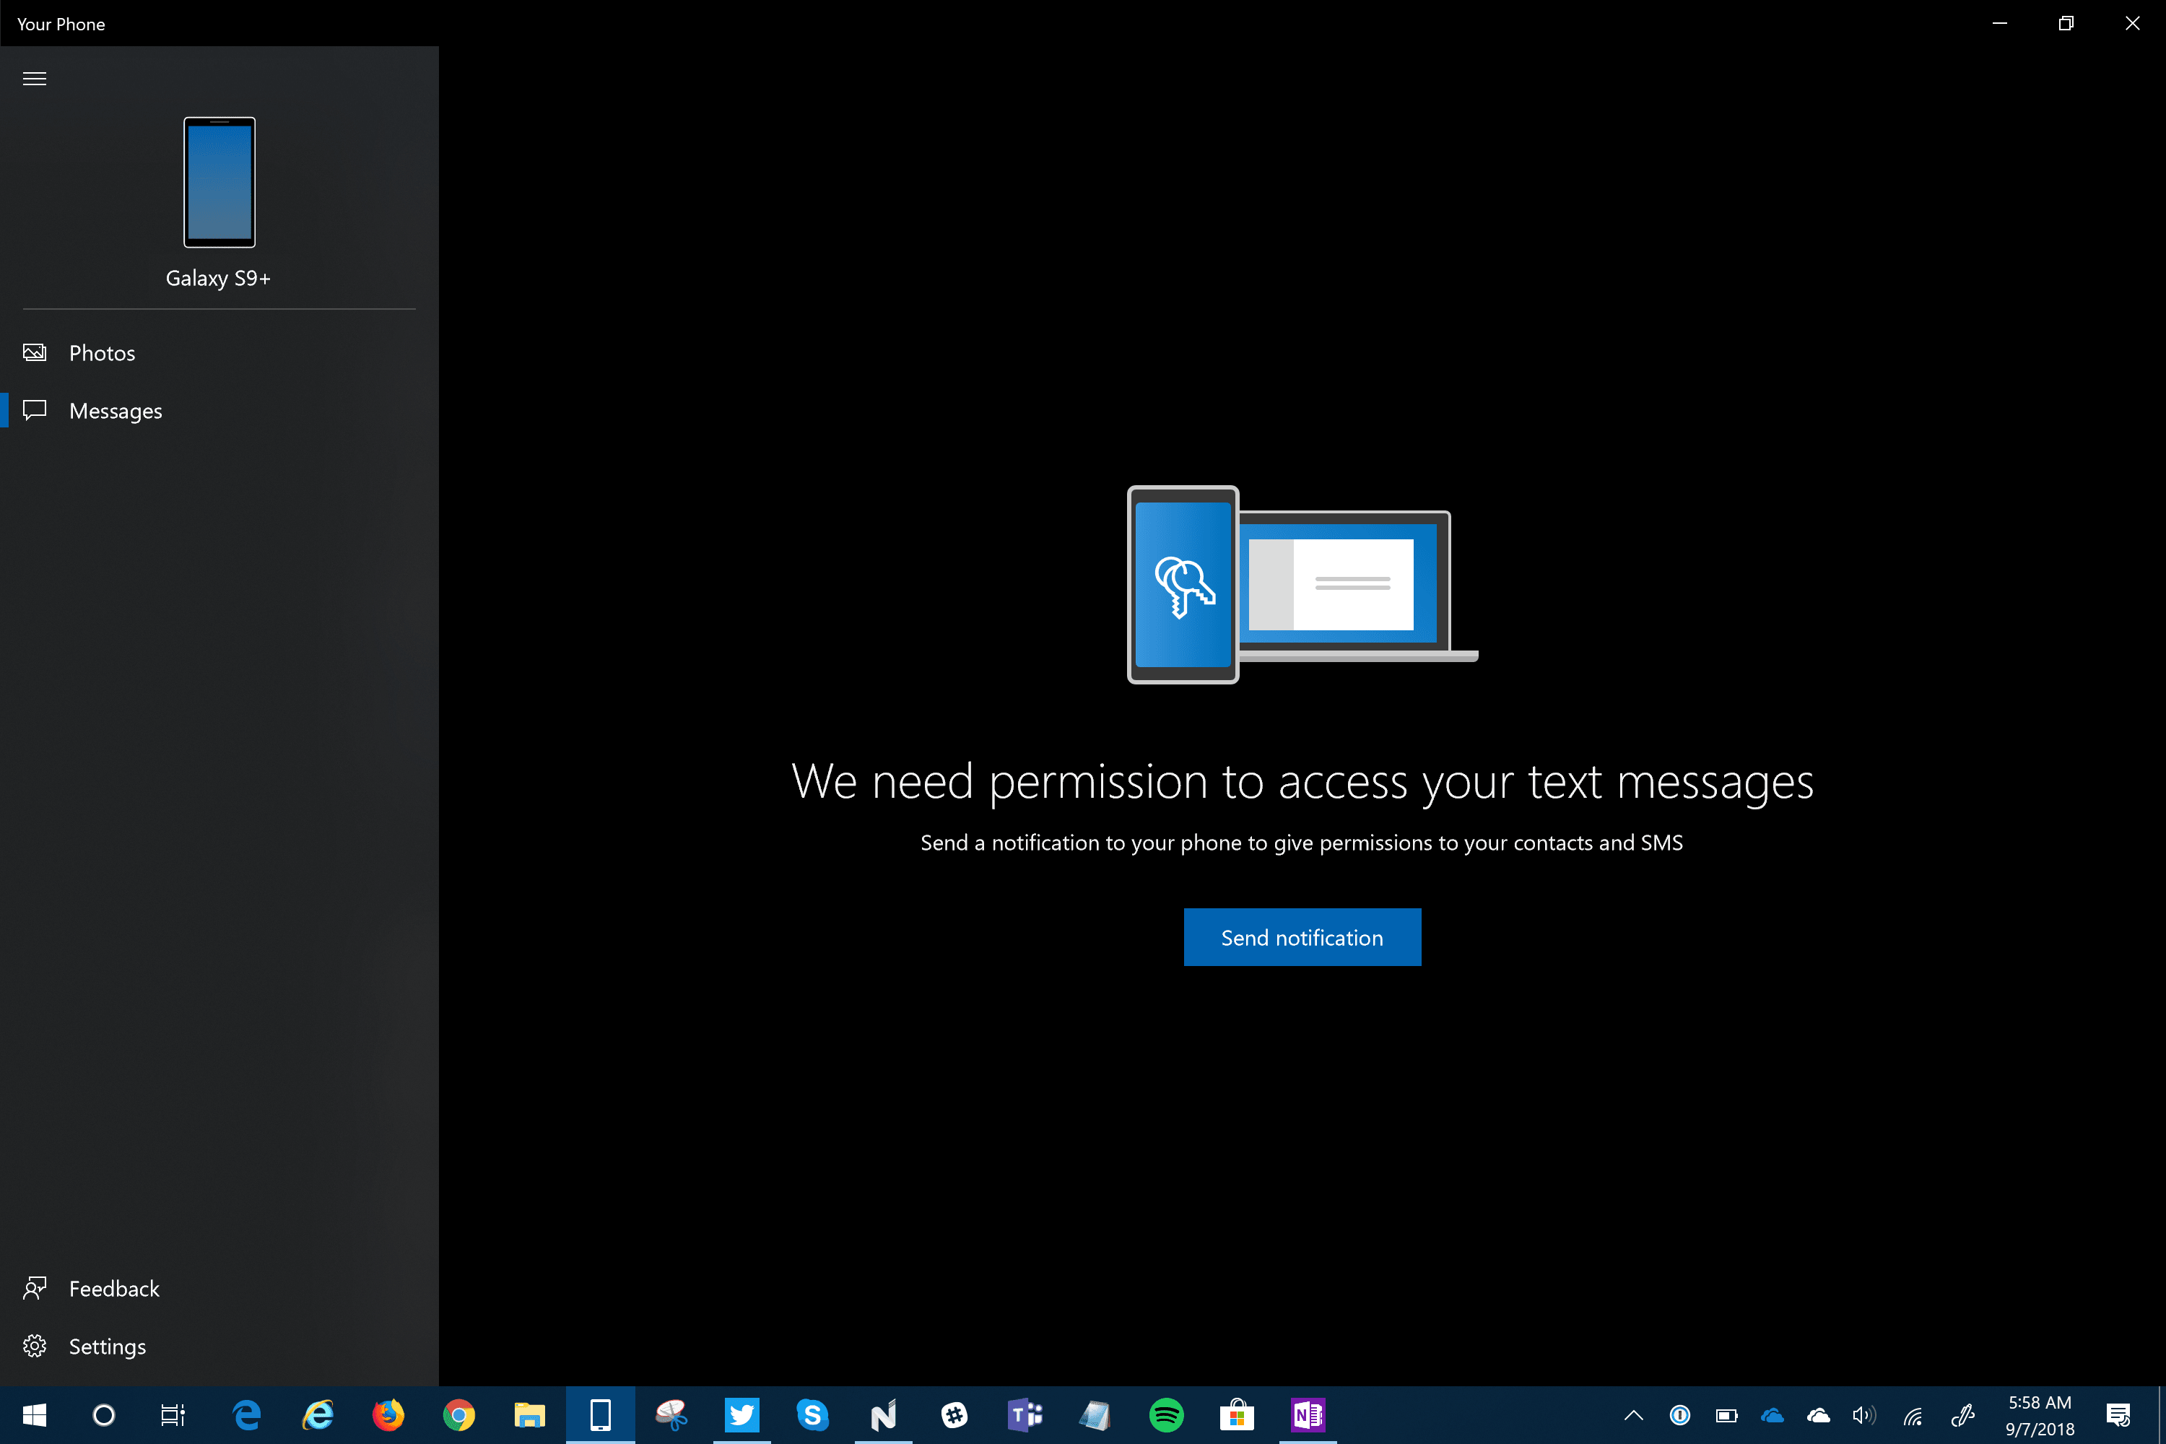Launch Google Chrome from the taskbar
This screenshot has height=1444, width=2166.
pos(458,1415)
